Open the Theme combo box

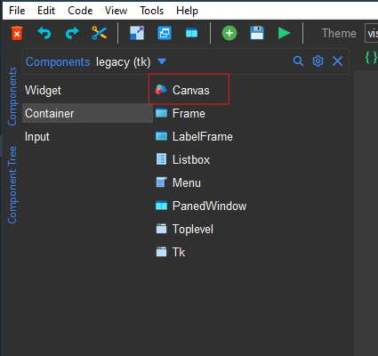(x=372, y=33)
